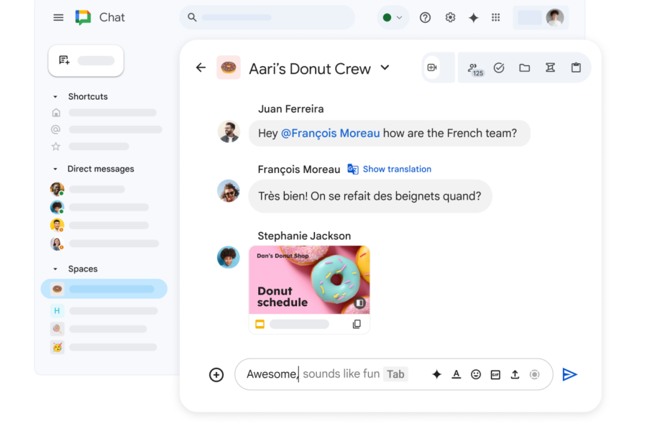Image resolution: width=647 pixels, height=431 pixels.
Task: Click the donut space avatar in header
Action: click(x=229, y=68)
